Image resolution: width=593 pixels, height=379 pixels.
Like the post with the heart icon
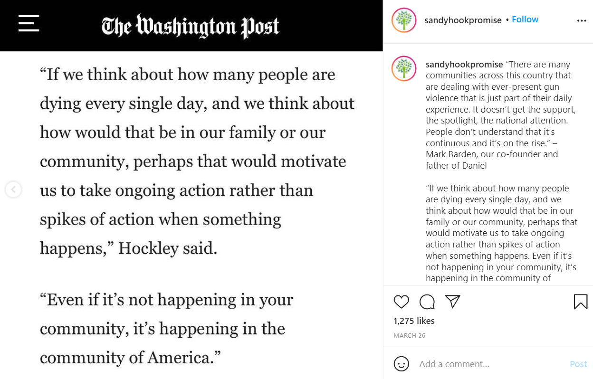click(402, 302)
